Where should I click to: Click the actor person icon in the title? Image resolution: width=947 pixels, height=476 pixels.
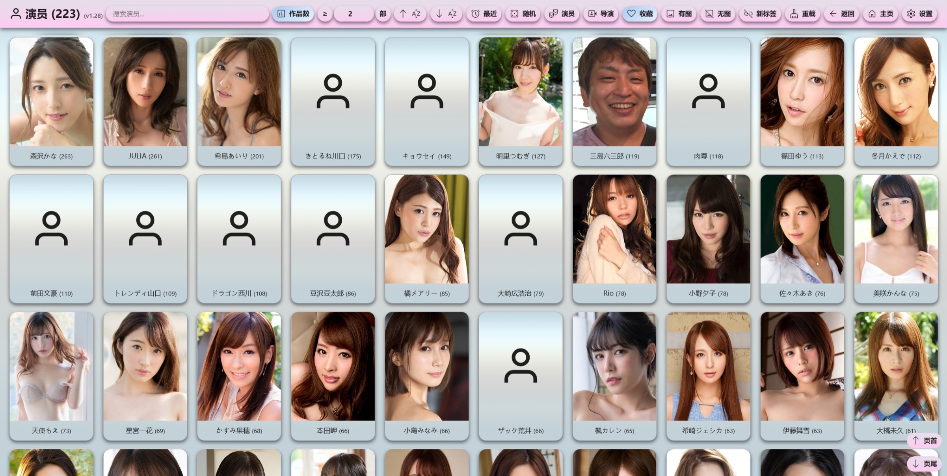pos(16,14)
